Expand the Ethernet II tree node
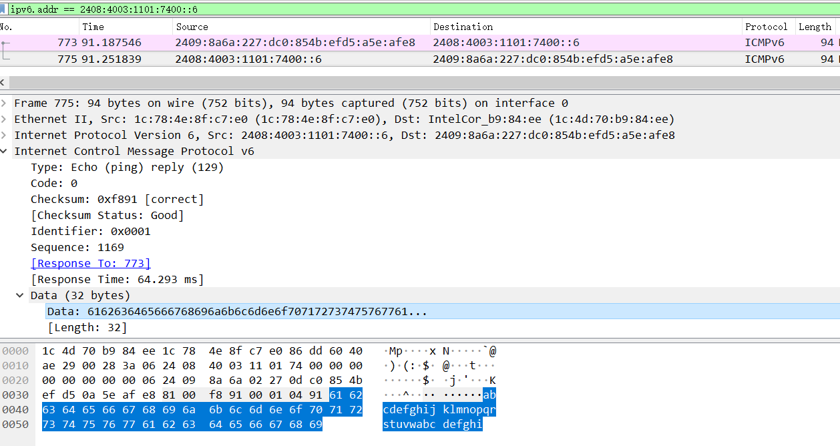840x446 pixels. click(x=5, y=120)
